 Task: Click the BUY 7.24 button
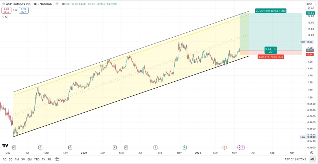[24, 11]
